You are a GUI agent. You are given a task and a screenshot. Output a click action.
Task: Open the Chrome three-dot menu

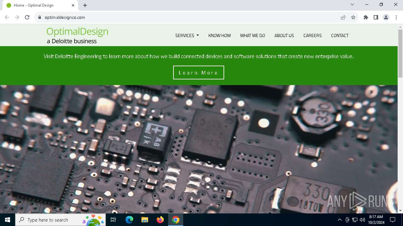coord(396,17)
